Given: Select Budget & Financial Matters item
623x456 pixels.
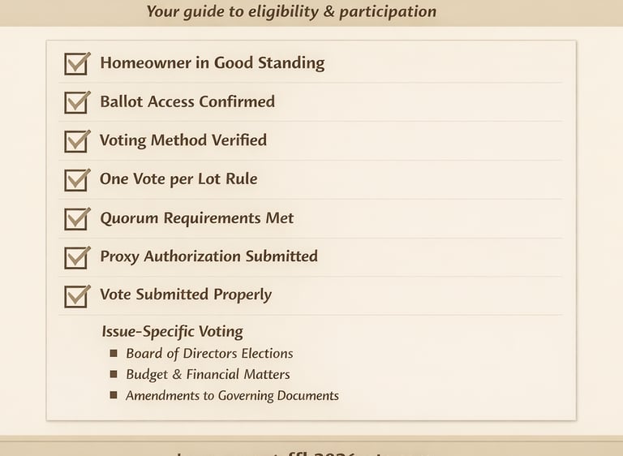Looking at the screenshot, I should tap(208, 375).
